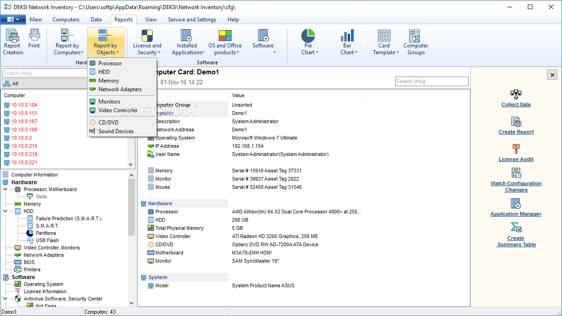
Task: Click the License Audit icon
Action: (516, 149)
